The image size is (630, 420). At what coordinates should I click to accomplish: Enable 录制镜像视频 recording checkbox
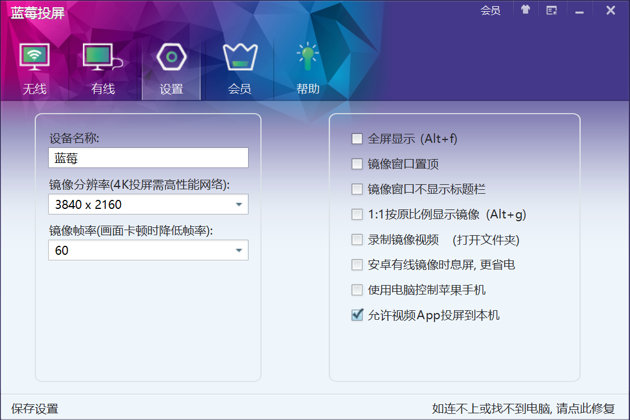click(x=357, y=239)
